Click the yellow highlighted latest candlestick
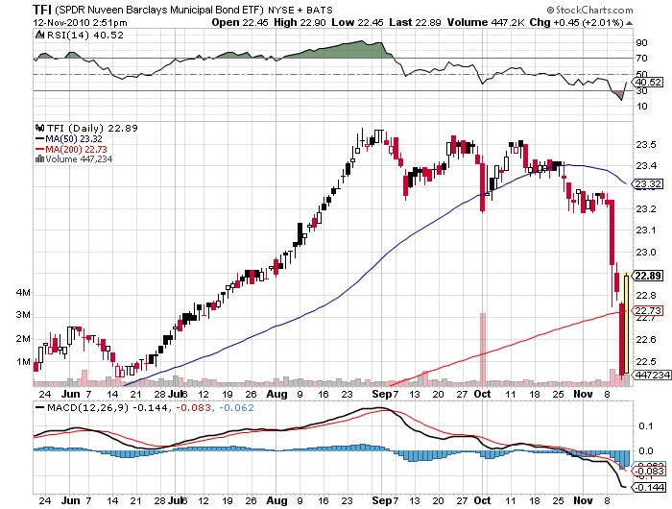 (x=627, y=324)
